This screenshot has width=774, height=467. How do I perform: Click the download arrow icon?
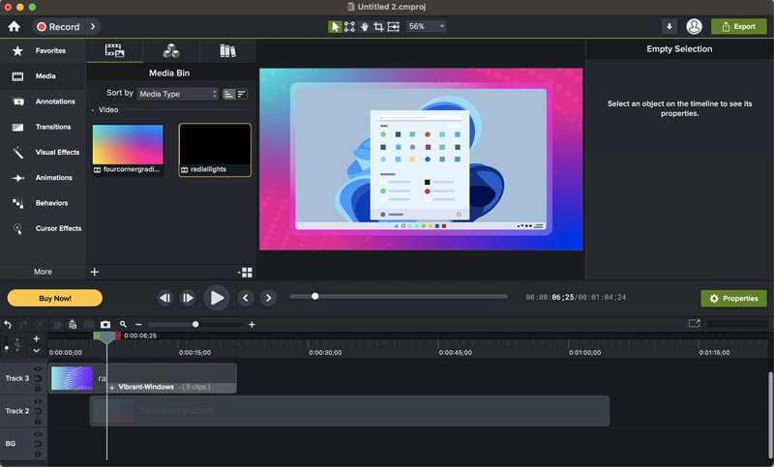tap(670, 27)
